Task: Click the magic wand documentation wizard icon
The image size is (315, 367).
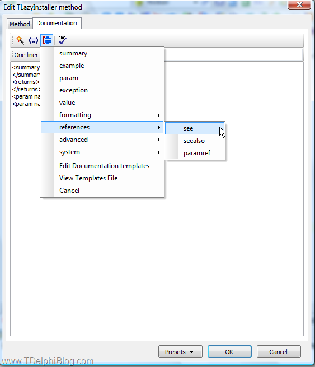Action: (20, 40)
